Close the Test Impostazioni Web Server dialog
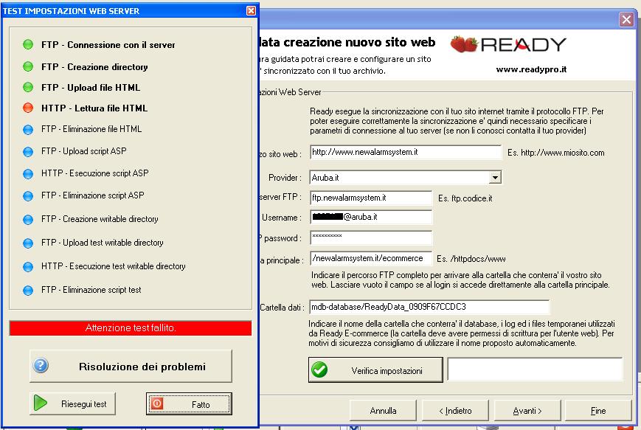Viewport: 641px width, 430px height. (251, 10)
